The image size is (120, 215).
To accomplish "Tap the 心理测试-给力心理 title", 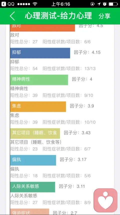I will coord(58,16).
